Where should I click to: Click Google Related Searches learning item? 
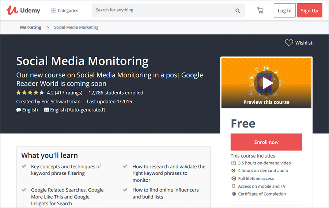[67, 197]
